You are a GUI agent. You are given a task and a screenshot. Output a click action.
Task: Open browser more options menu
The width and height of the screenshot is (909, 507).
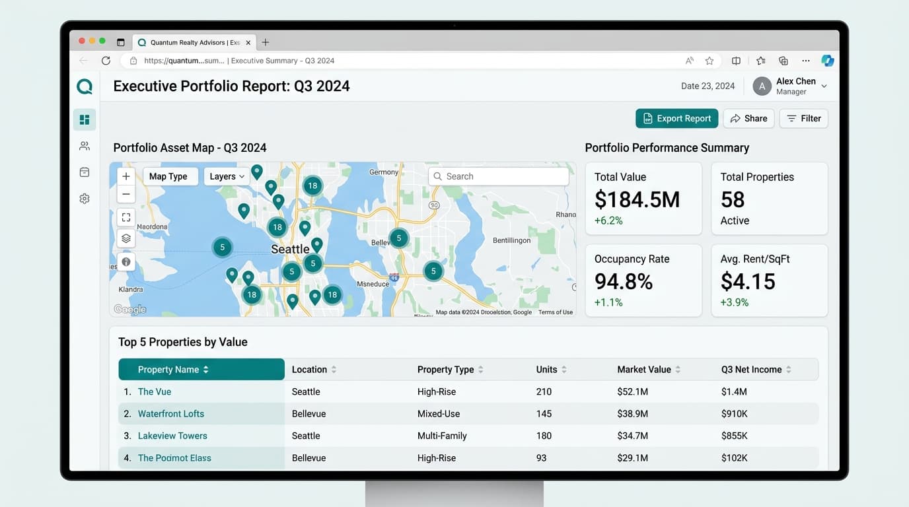pyautogui.click(x=805, y=61)
